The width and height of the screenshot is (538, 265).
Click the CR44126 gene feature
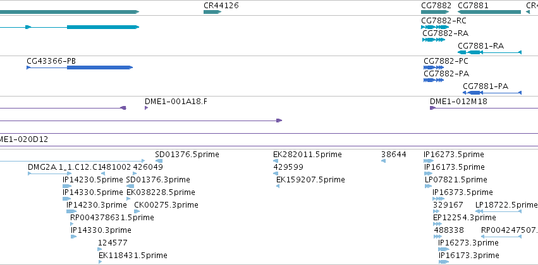212,12
